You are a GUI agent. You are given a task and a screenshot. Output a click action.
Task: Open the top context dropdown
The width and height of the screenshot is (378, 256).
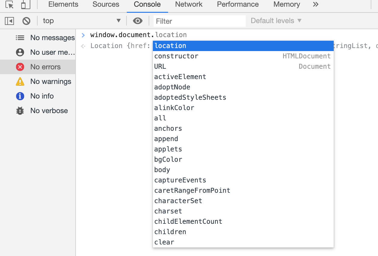coord(82,21)
